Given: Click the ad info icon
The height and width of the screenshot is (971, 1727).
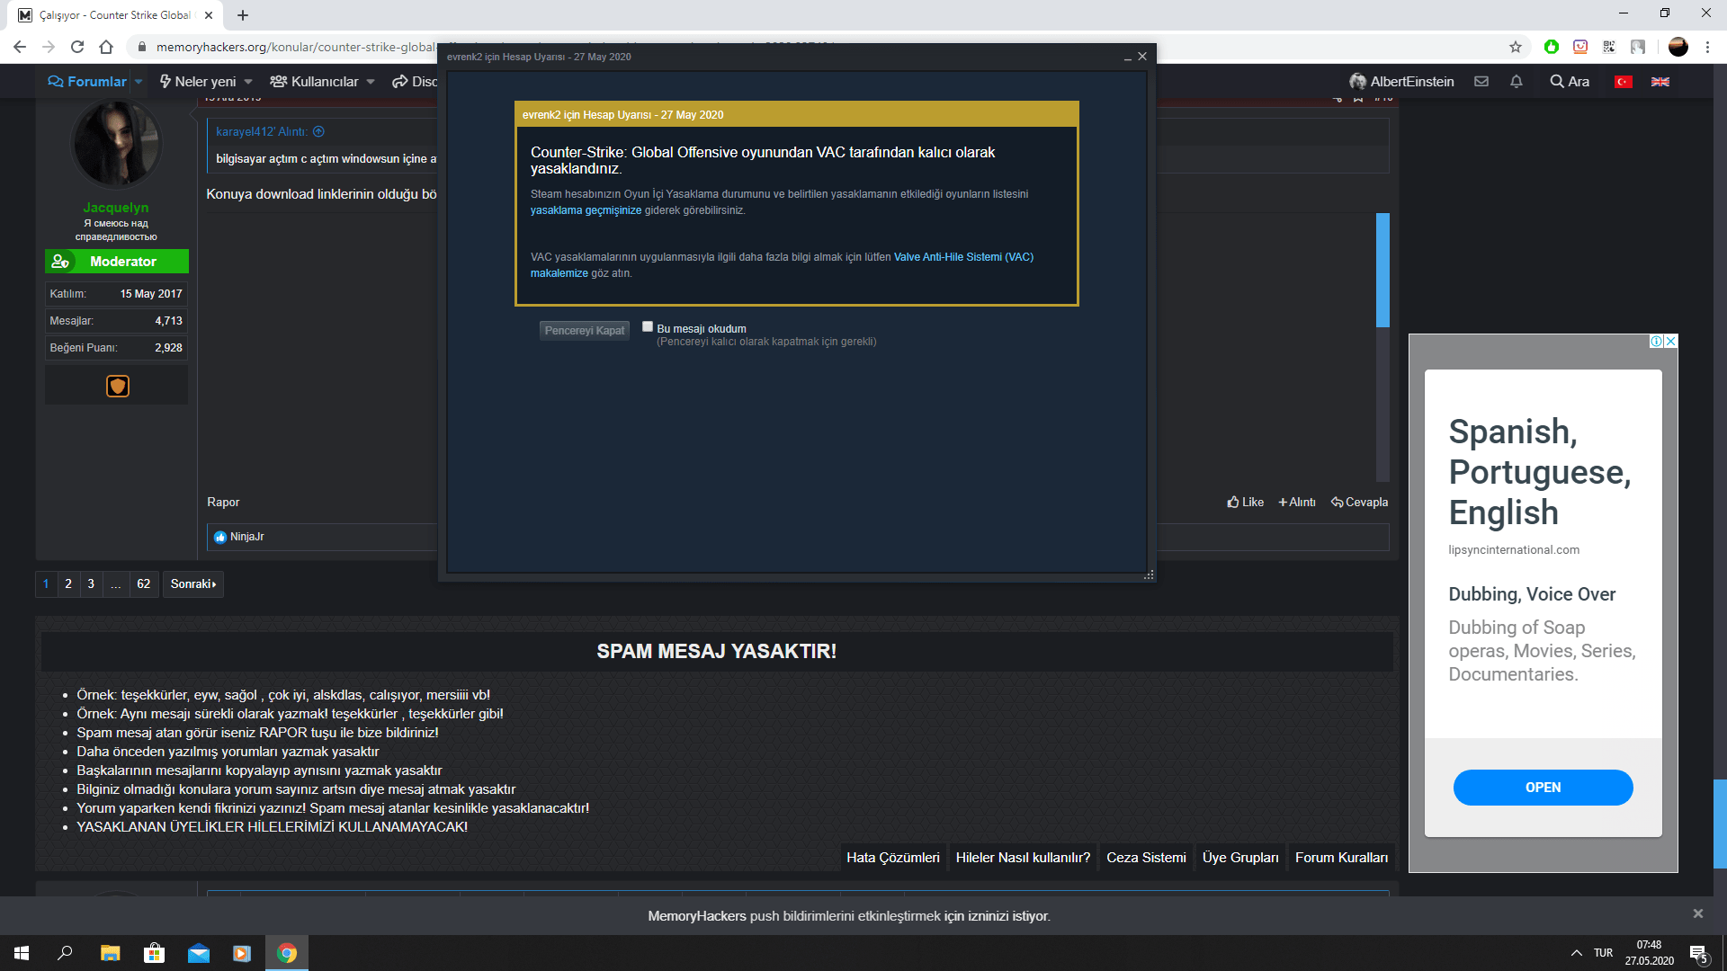Looking at the screenshot, I should click(1656, 342).
